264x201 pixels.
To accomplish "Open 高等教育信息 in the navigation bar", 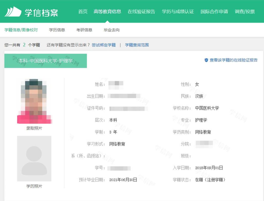I will pos(107,11).
